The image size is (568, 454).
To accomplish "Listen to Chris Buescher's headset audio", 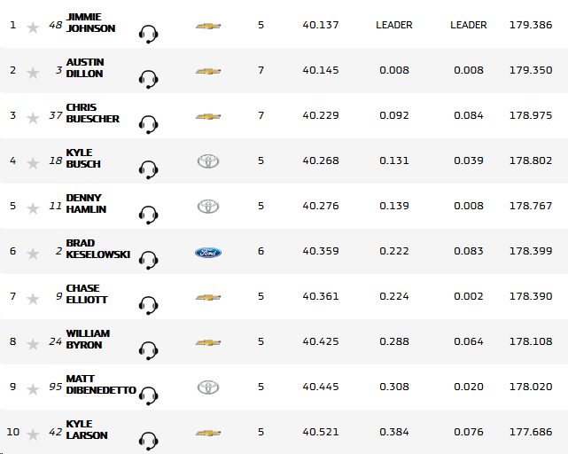I will tap(149, 124).
